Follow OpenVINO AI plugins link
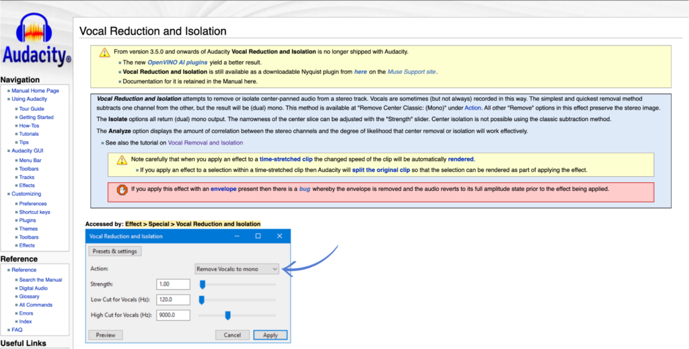 tap(178, 63)
